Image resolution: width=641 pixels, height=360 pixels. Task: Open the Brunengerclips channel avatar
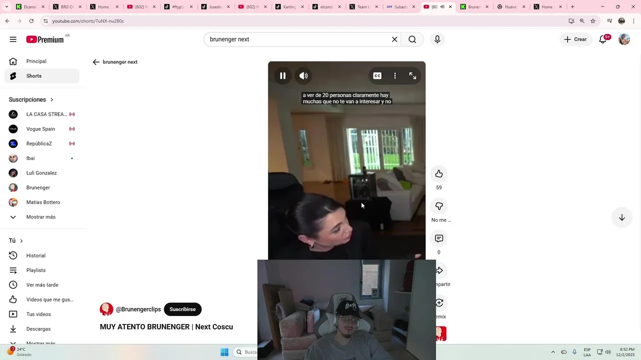tap(106, 309)
